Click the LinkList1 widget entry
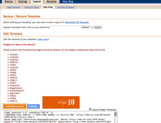The width and height of the screenshot is (161, 123). (14, 54)
